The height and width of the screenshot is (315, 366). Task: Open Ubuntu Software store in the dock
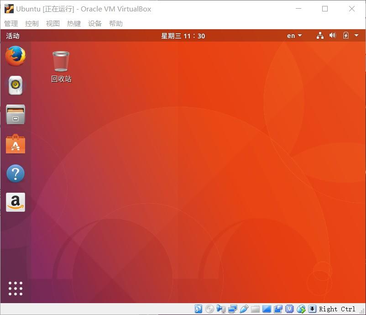(x=16, y=144)
